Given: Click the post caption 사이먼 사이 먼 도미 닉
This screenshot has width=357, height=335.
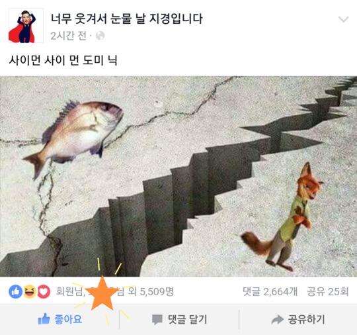Looking at the screenshot, I should [63, 60].
